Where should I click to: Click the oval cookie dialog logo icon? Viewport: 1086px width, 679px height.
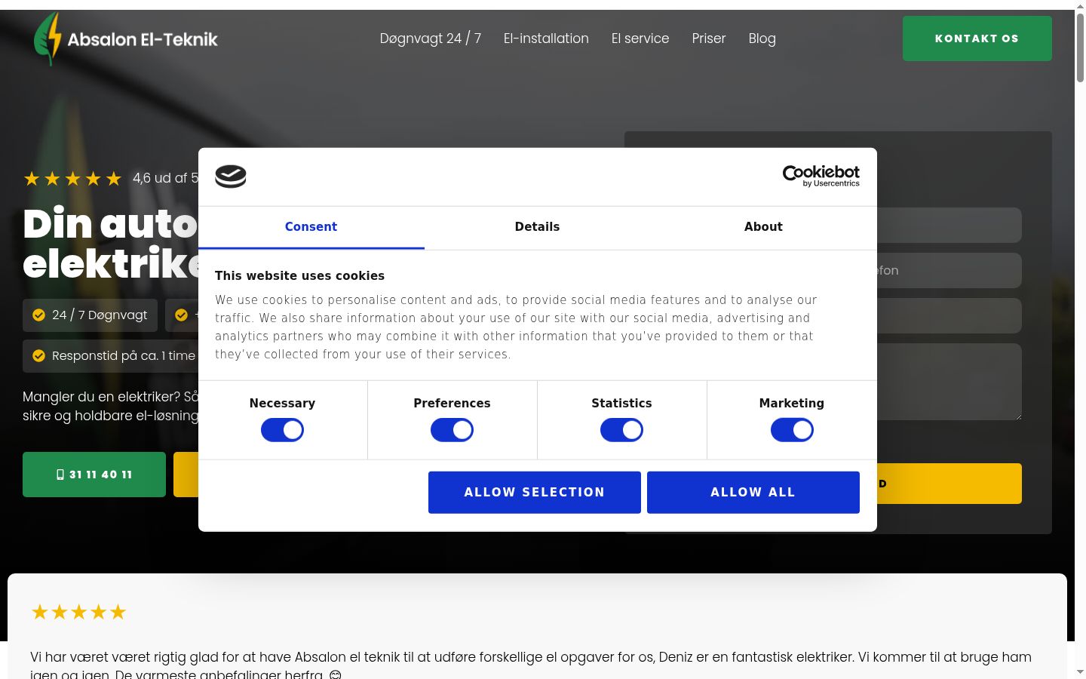point(231,177)
